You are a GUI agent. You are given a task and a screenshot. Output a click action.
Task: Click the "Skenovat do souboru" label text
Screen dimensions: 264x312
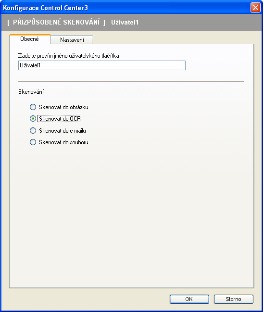[63, 142]
